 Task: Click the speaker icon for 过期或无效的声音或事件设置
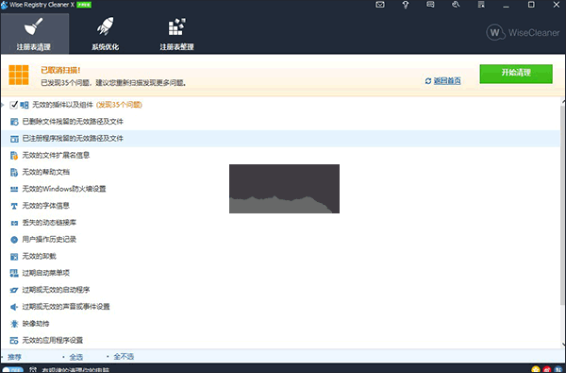(x=14, y=307)
